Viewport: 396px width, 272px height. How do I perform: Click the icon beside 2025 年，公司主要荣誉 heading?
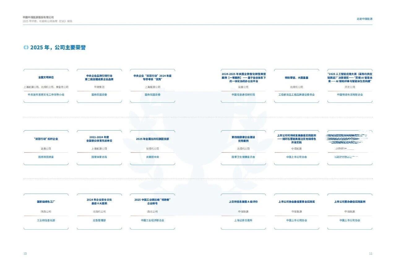26,47
